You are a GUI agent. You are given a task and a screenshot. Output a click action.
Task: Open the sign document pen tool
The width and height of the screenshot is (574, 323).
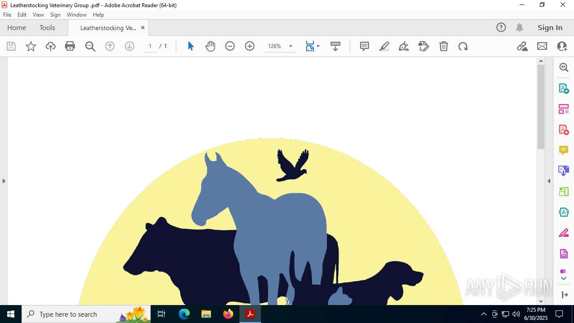click(404, 46)
